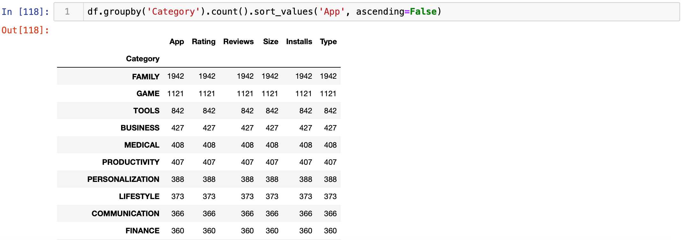Select the PERSONALIZATION row label

point(123,179)
